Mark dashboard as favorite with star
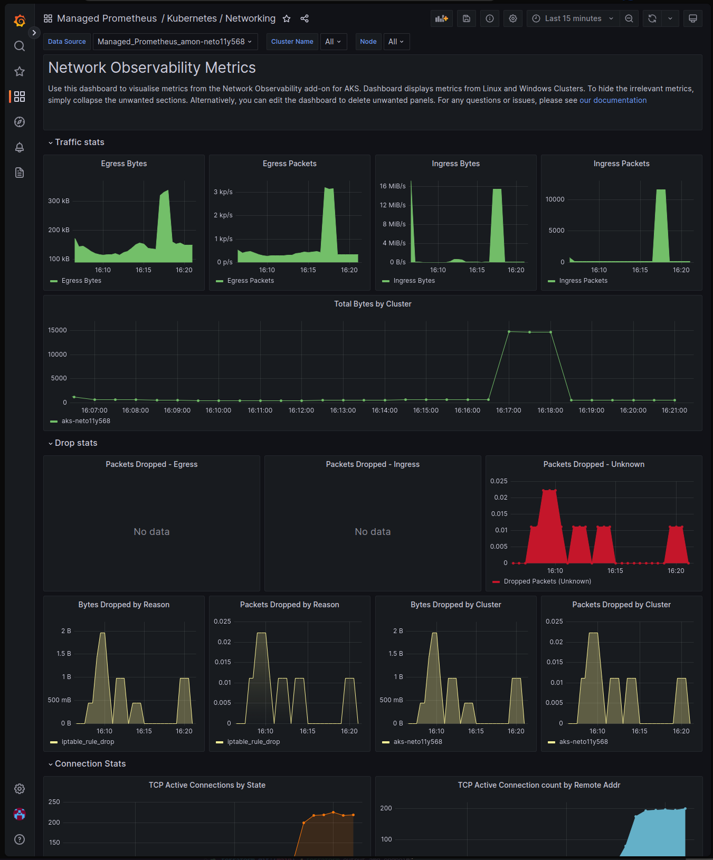Image resolution: width=713 pixels, height=860 pixels. click(287, 18)
